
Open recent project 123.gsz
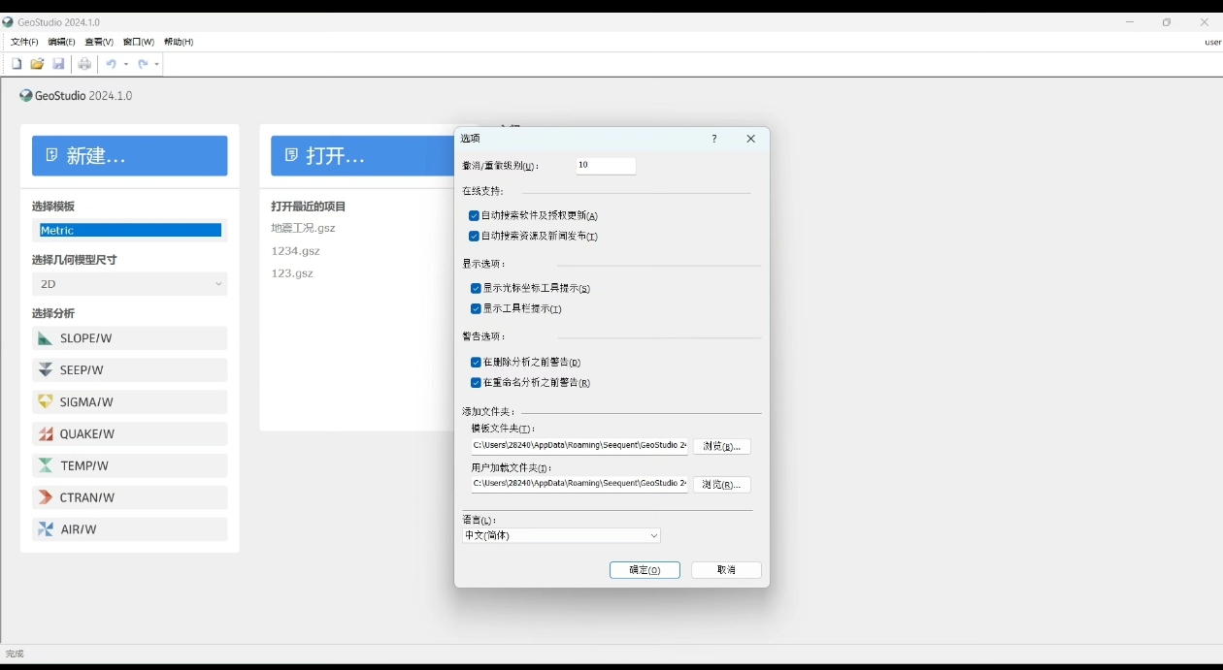pyautogui.click(x=292, y=274)
